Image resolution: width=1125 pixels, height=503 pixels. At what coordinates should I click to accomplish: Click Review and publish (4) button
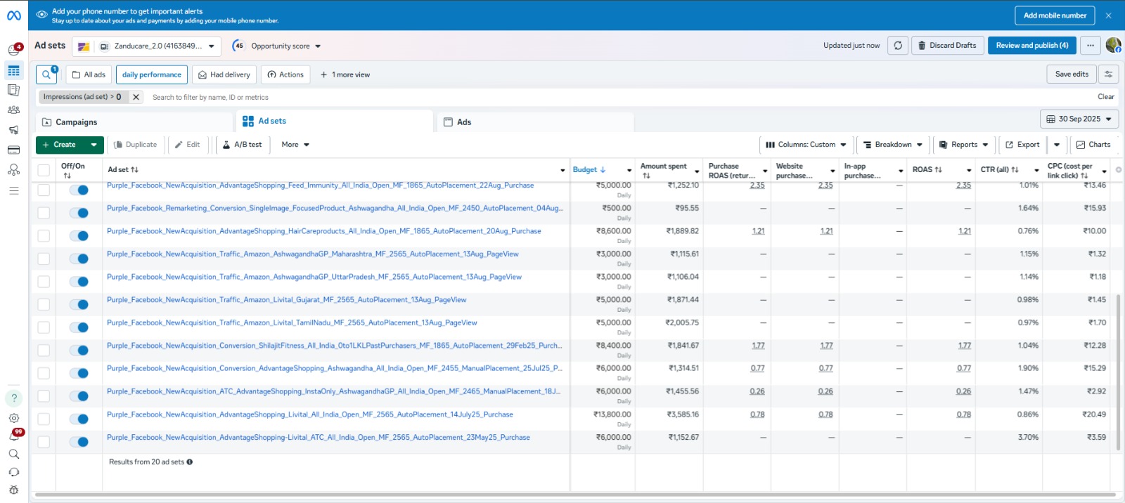(1031, 46)
